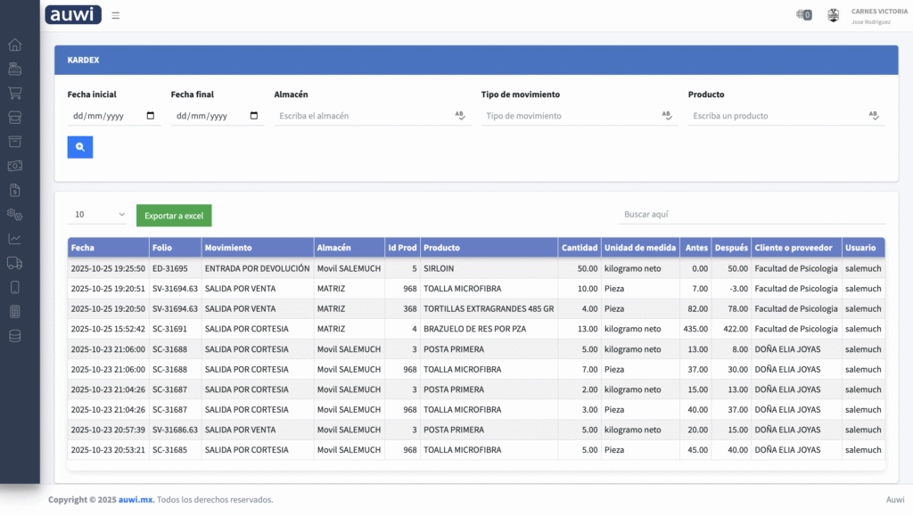This screenshot has width=913, height=516.
Task: Sort table by Fecha column header
Action: click(83, 247)
